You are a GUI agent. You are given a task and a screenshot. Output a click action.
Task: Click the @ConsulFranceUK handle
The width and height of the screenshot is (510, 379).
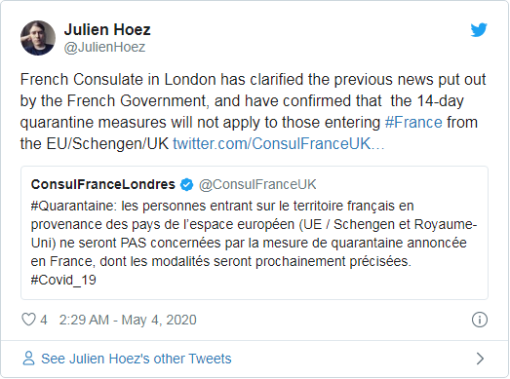(257, 184)
